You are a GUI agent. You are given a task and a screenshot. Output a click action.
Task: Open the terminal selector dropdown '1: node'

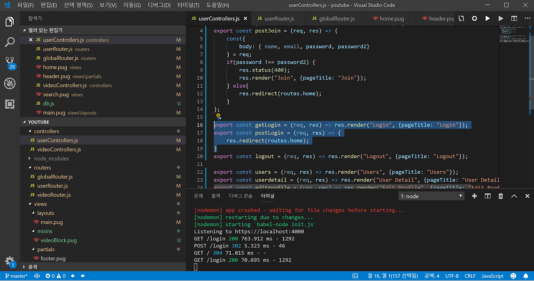click(x=431, y=196)
